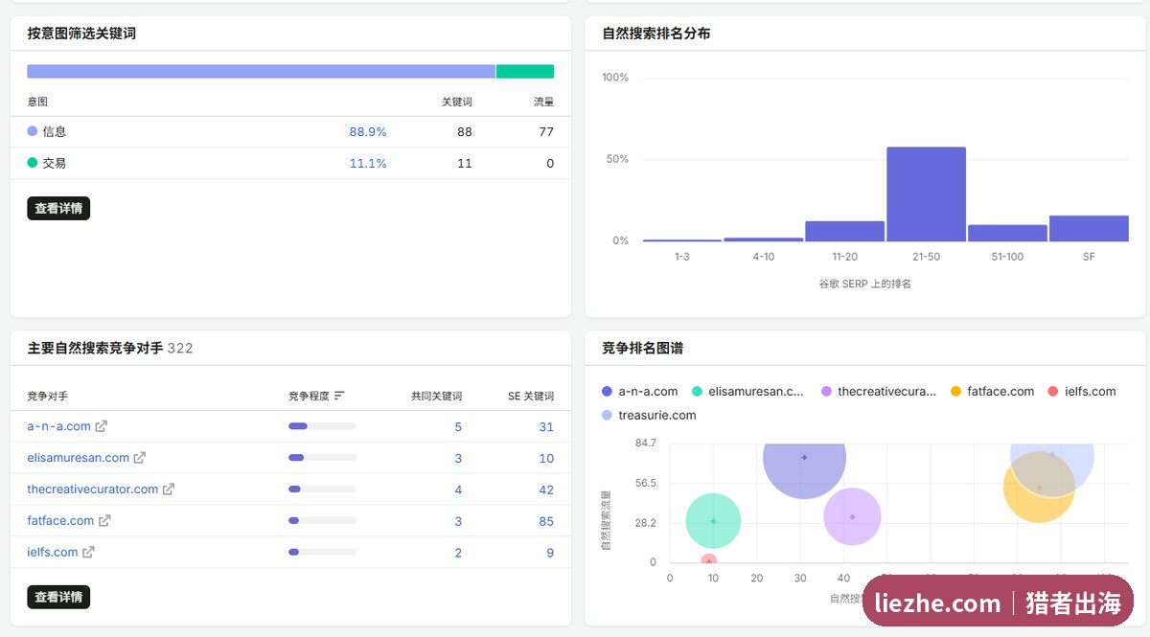Toggle fatface.com legend item

tap(992, 391)
